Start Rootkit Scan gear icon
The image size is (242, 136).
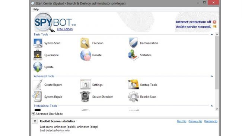tap(133, 97)
